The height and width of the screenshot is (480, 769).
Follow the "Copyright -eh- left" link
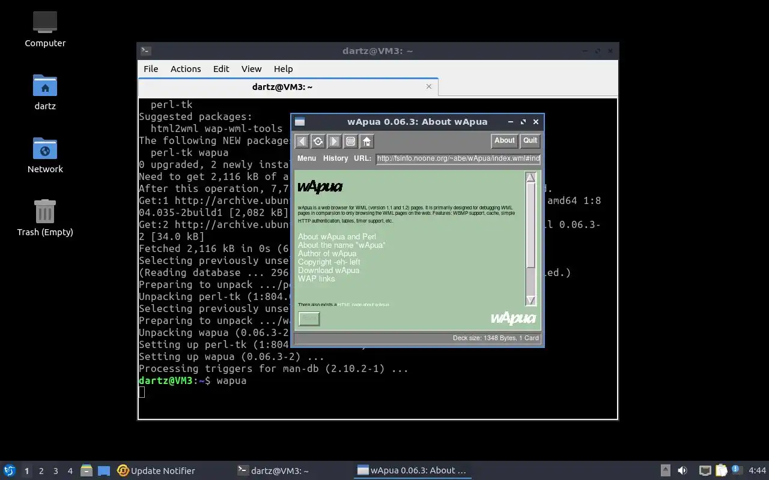click(x=329, y=262)
